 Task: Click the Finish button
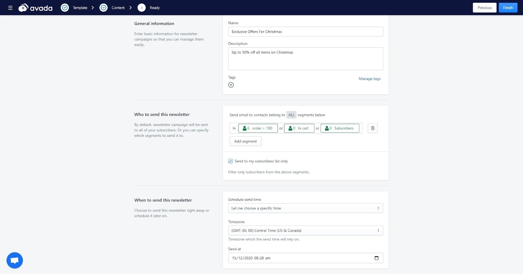[x=508, y=8]
